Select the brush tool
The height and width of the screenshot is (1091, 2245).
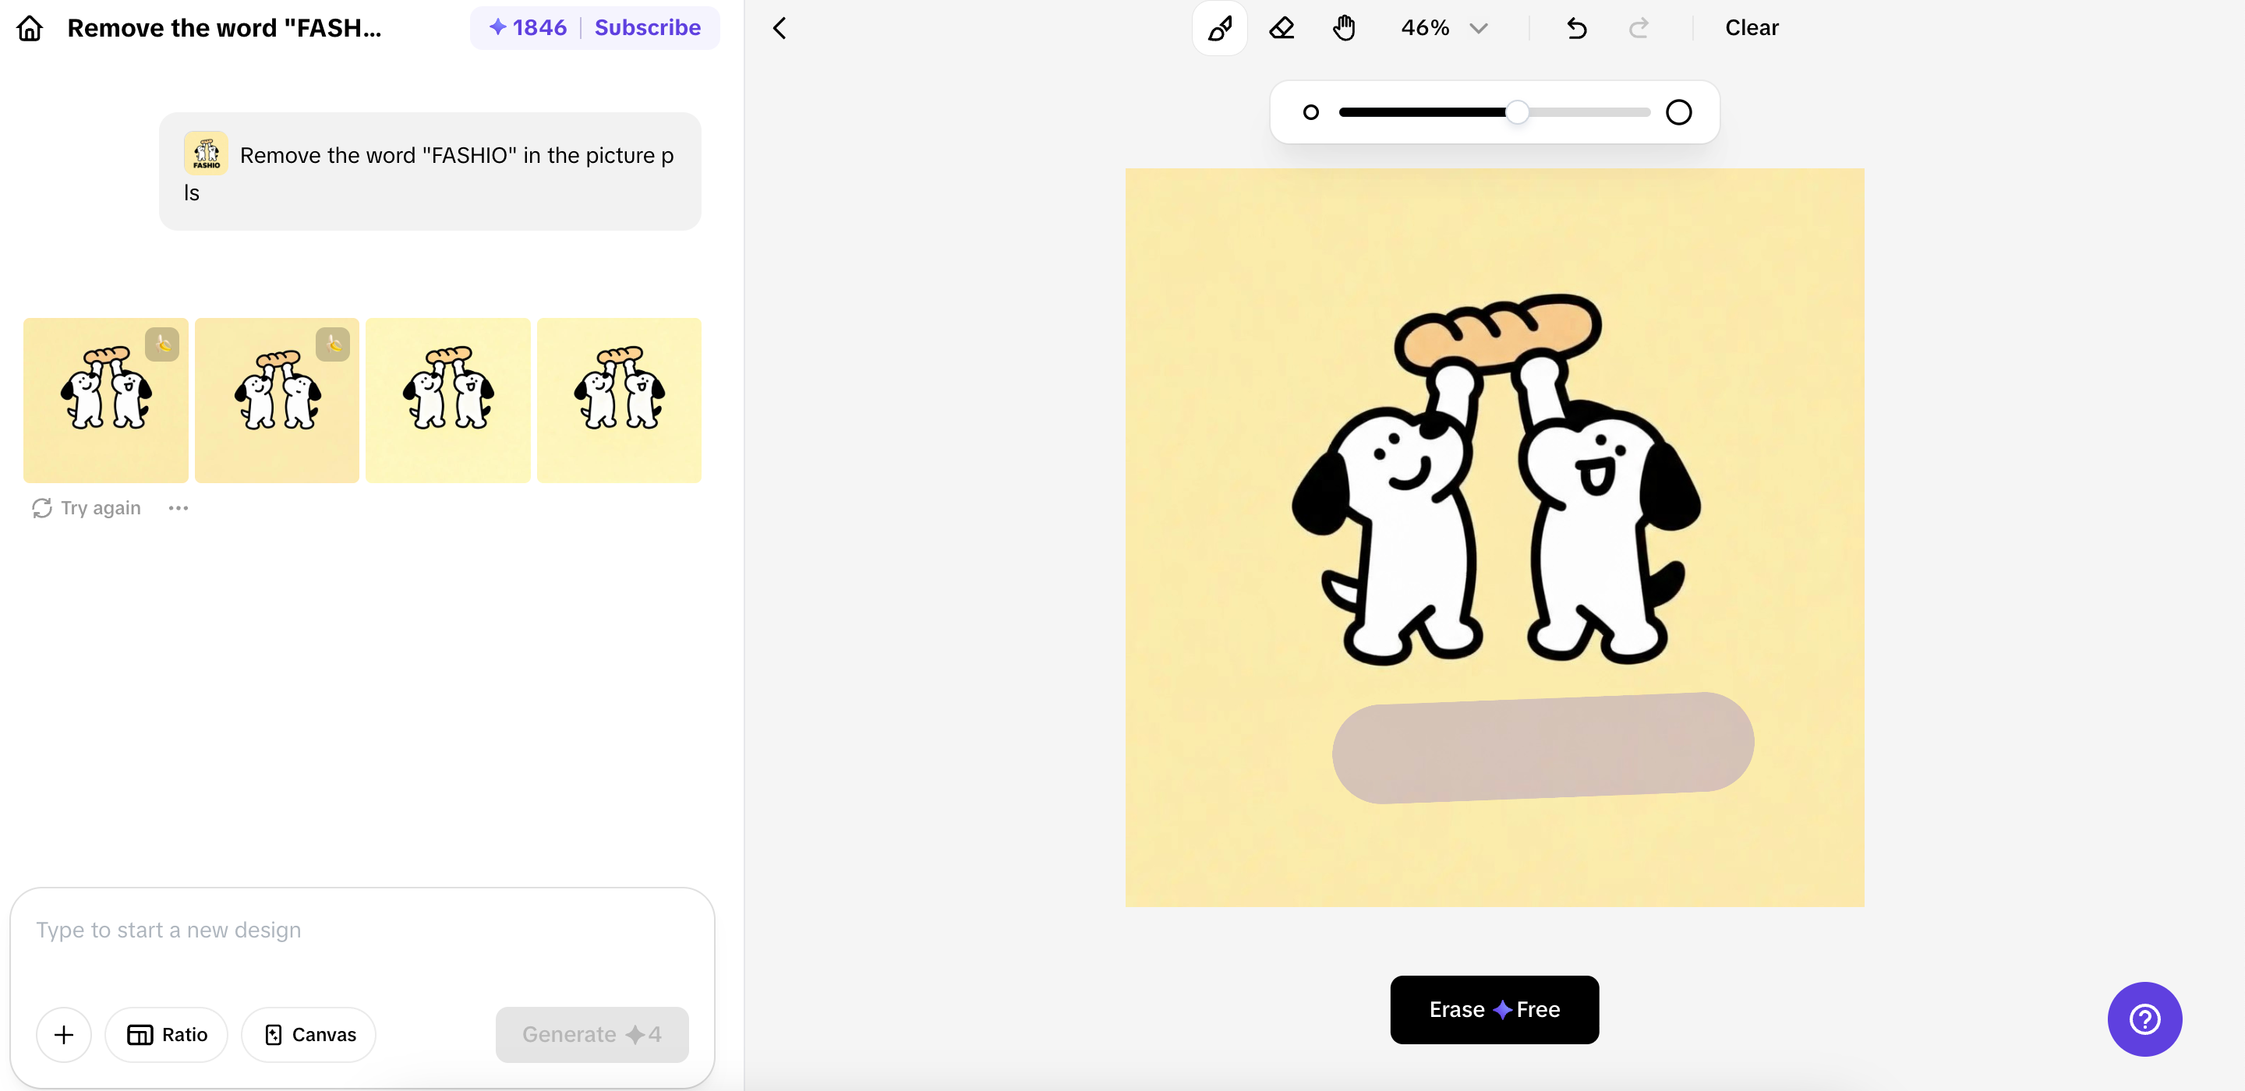(1219, 28)
